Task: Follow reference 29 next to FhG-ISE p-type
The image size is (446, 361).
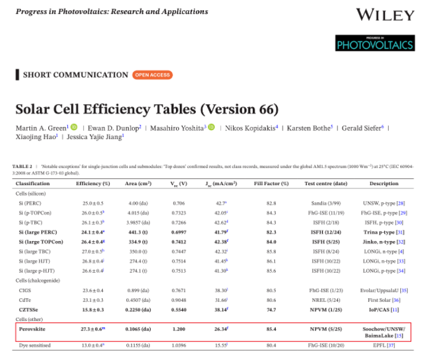Action: point(403,213)
